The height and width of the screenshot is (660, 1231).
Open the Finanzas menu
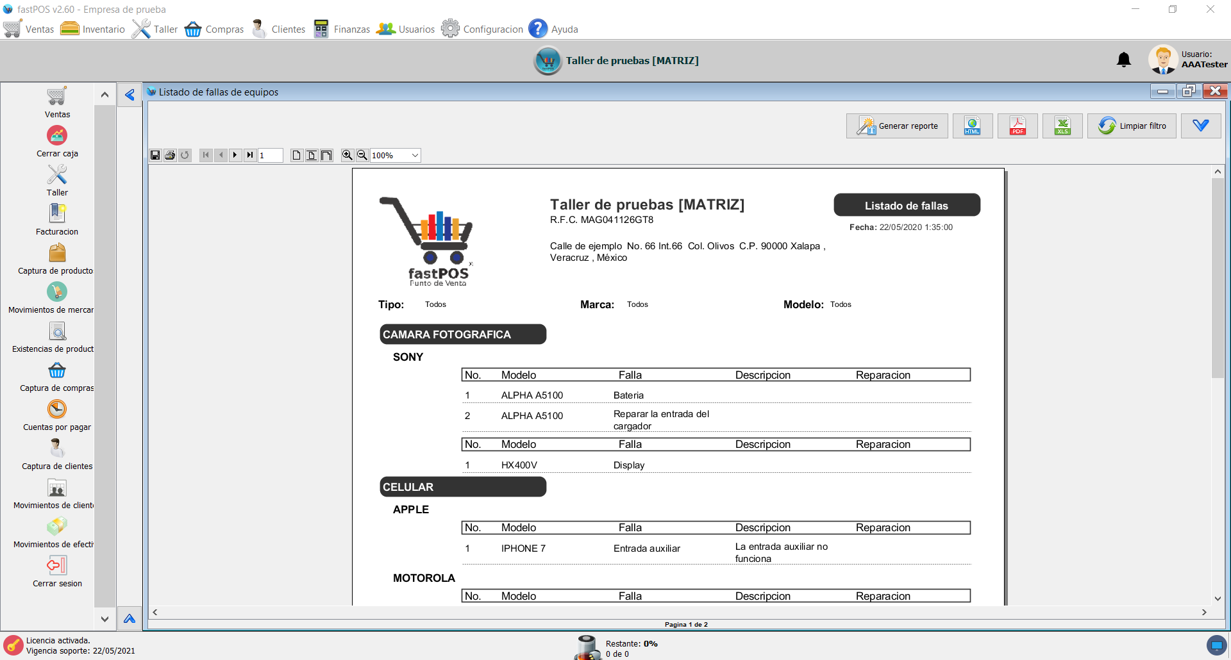tap(342, 29)
